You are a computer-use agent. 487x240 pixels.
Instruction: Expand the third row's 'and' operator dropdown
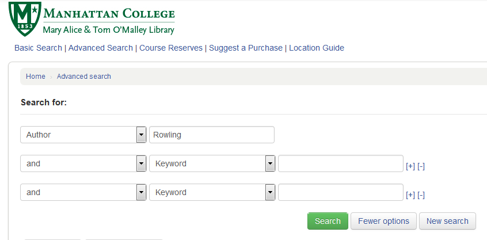[83, 192]
